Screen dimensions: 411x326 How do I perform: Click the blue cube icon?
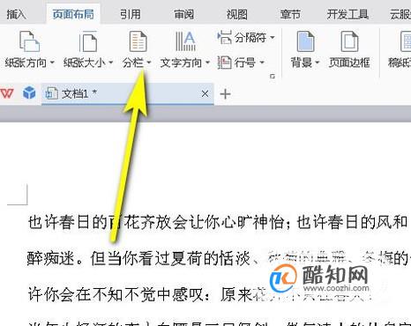pos(29,93)
